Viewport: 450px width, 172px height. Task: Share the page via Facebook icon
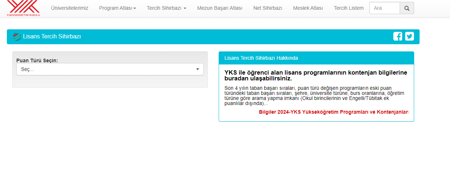[x=398, y=36]
